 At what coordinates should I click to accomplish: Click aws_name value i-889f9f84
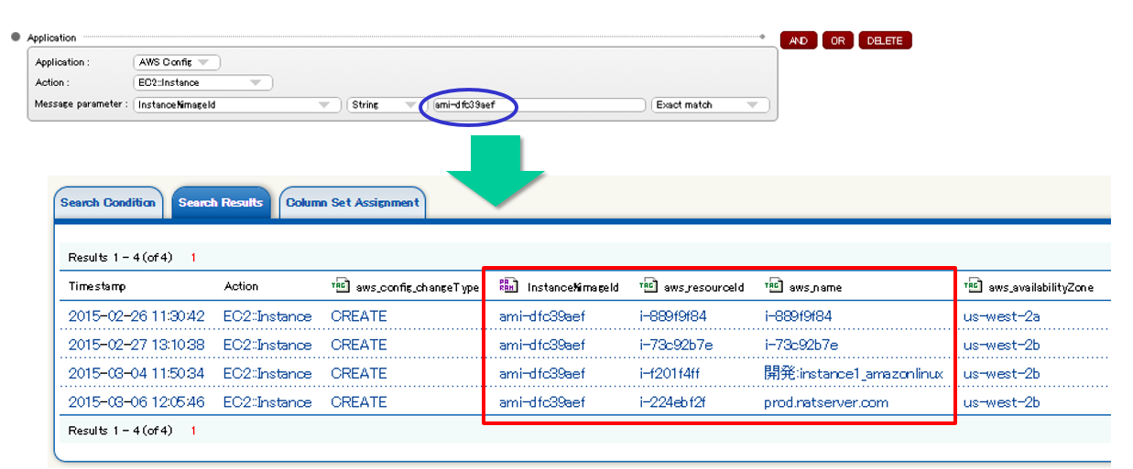799,316
